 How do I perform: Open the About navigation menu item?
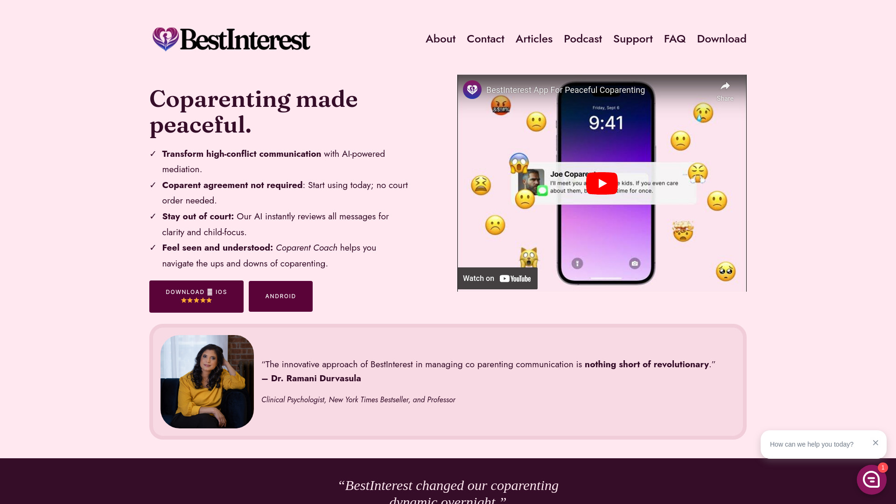[x=440, y=38]
